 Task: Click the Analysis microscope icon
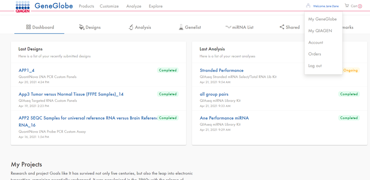click(131, 27)
